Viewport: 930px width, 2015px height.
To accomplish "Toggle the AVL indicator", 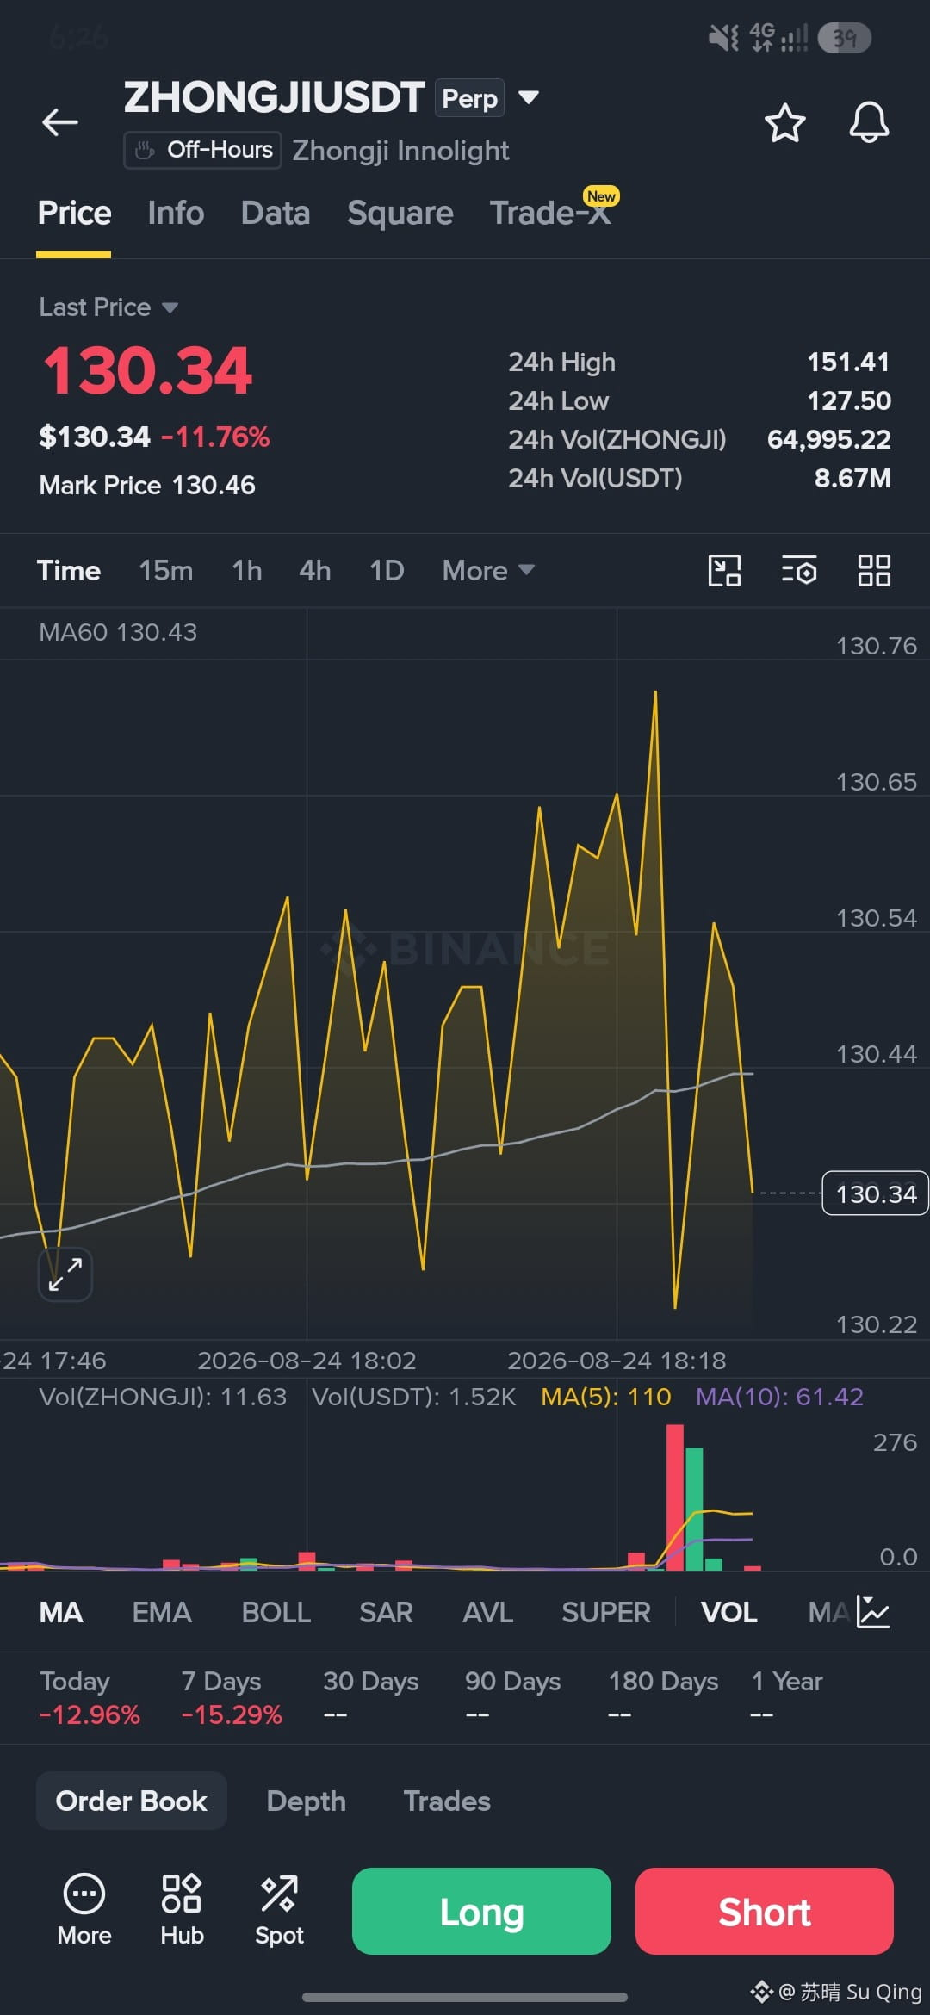I will pos(487,1612).
